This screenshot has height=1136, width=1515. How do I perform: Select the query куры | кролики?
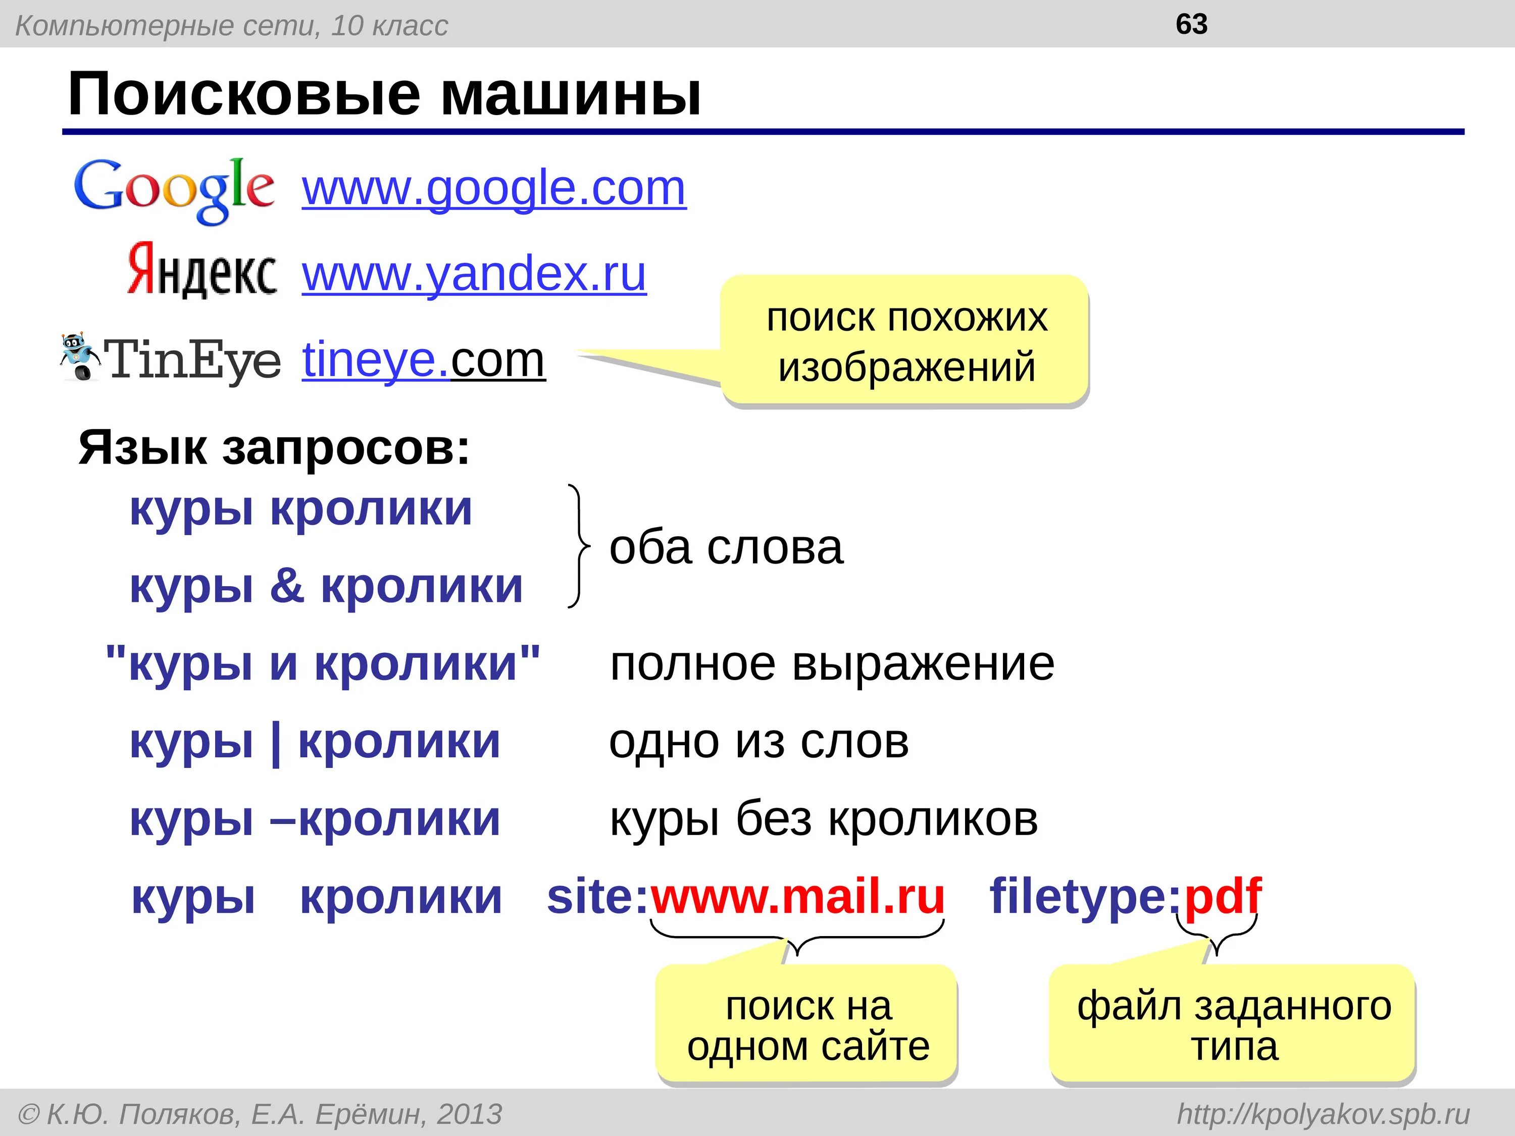coord(315,742)
